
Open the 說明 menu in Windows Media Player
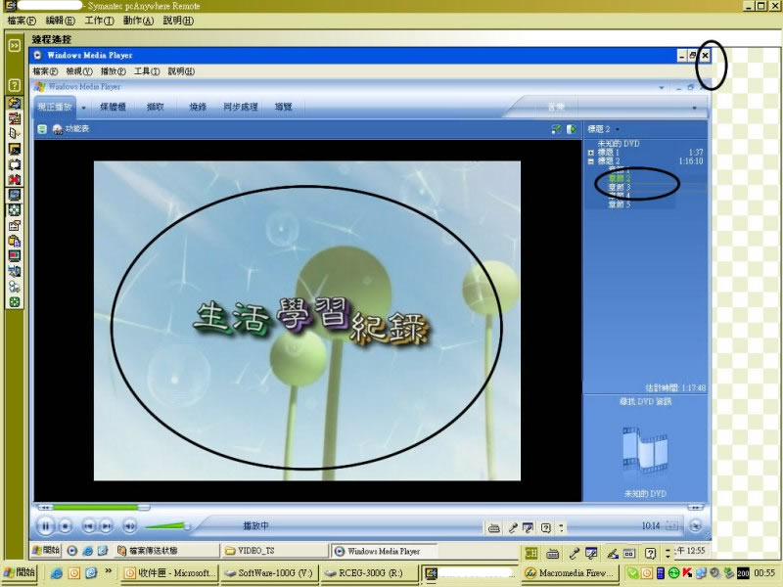coord(181,71)
